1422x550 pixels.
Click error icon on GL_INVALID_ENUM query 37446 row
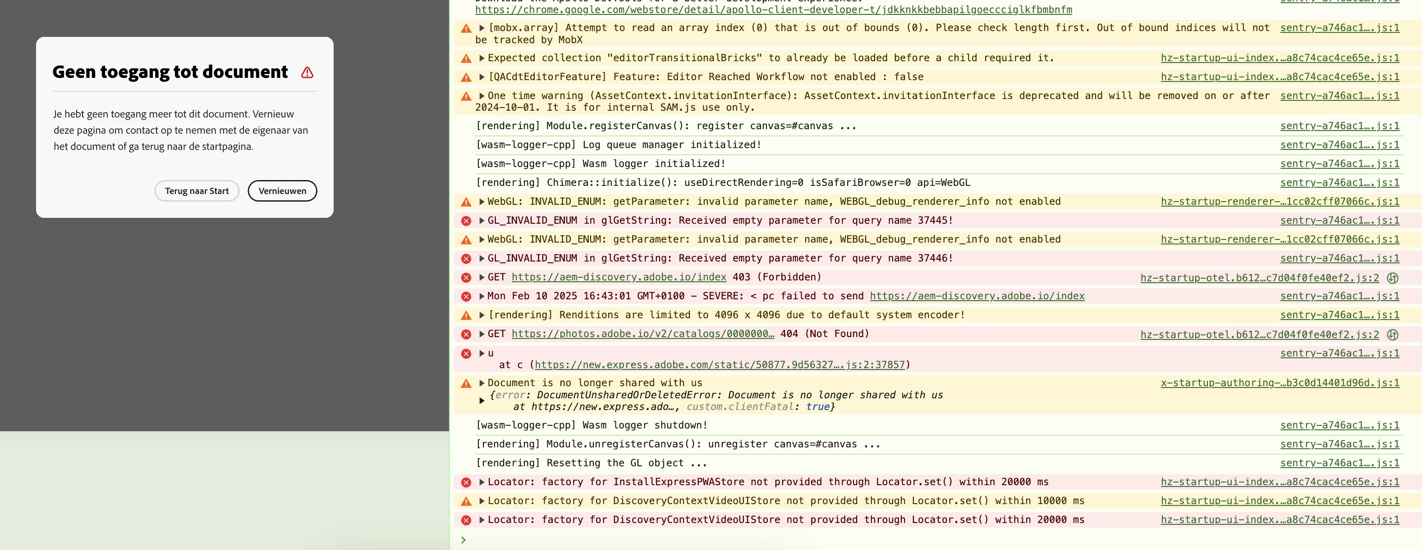(466, 258)
